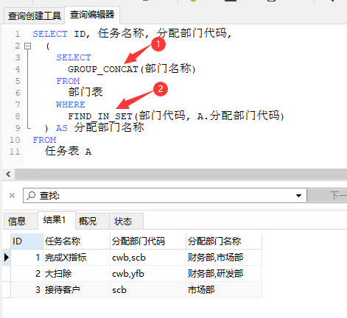
Task: Click the 下一个 find next button
Action: (x=327, y=196)
